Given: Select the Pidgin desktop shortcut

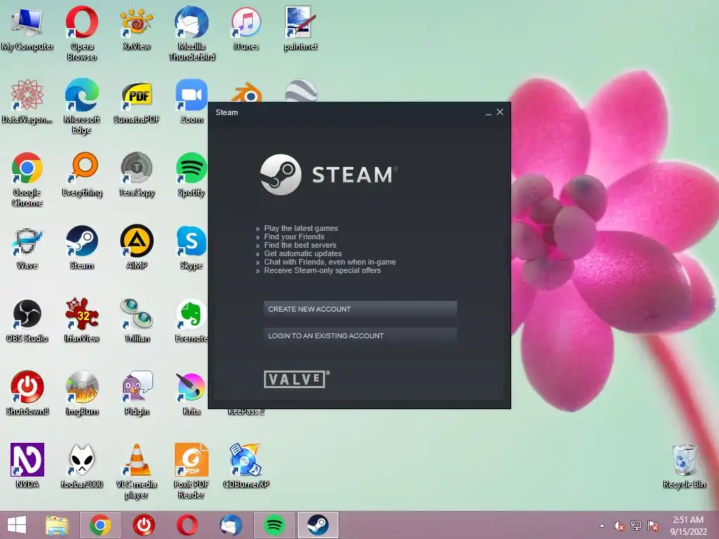Looking at the screenshot, I should pos(137,393).
